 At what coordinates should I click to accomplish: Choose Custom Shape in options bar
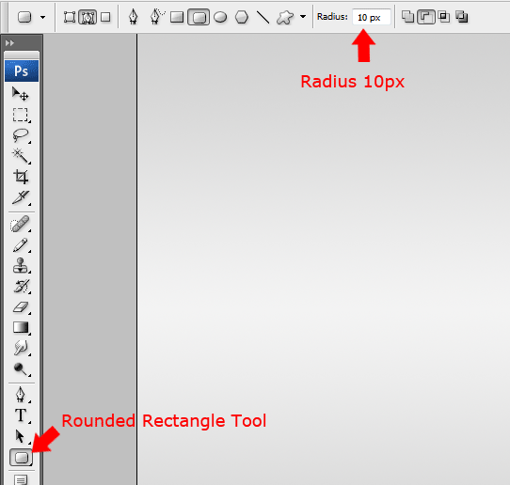coord(285,17)
